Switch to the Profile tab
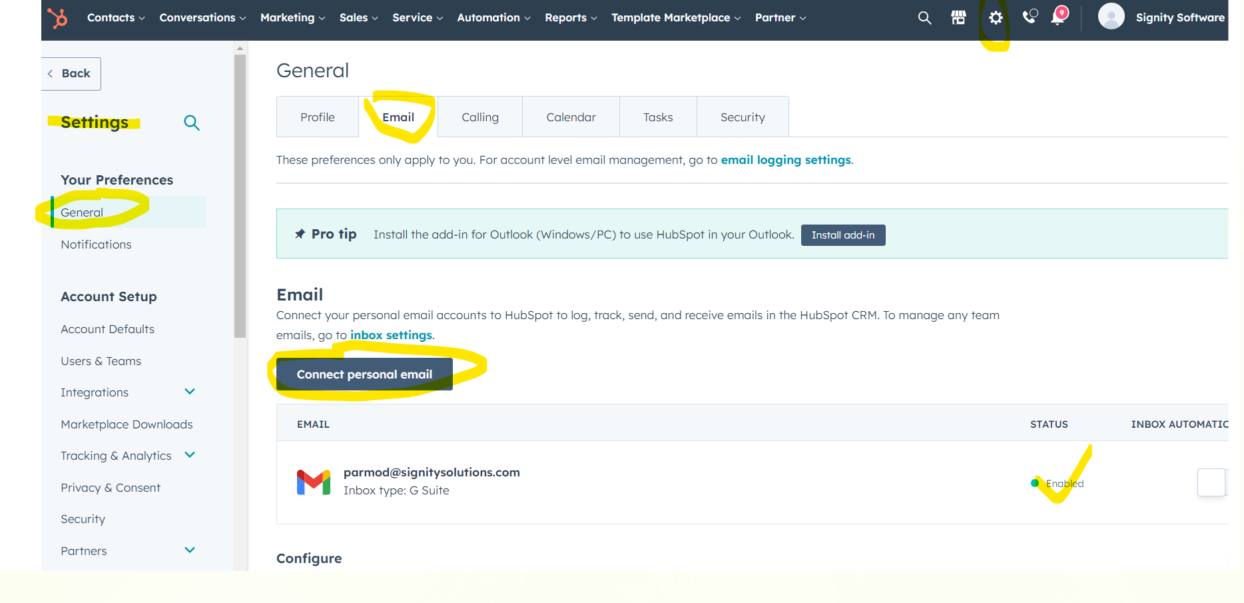The height and width of the screenshot is (603, 1244). coord(318,117)
